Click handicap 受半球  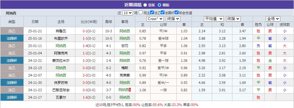[163, 39]
